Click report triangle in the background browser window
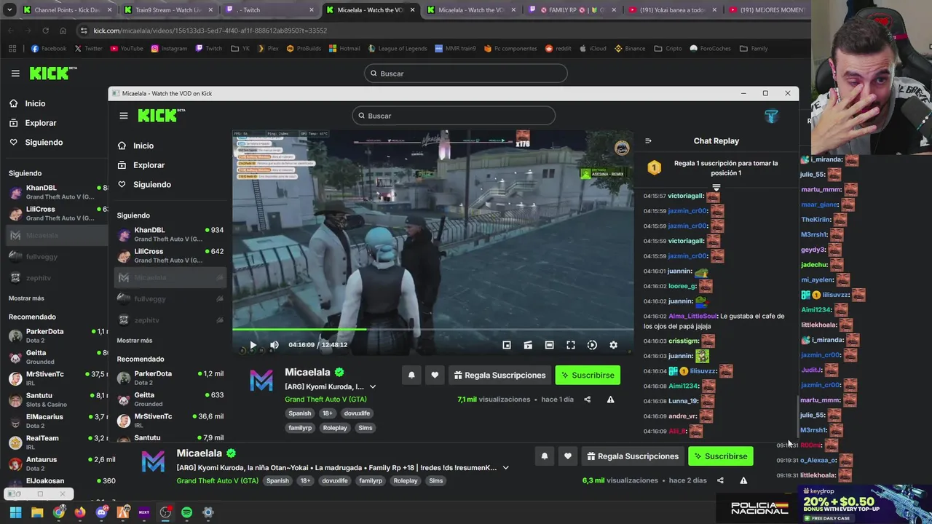932x524 pixels. coord(743,480)
